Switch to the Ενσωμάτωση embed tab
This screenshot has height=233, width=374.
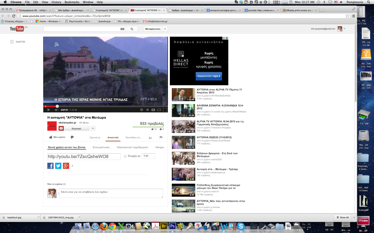click(101, 147)
